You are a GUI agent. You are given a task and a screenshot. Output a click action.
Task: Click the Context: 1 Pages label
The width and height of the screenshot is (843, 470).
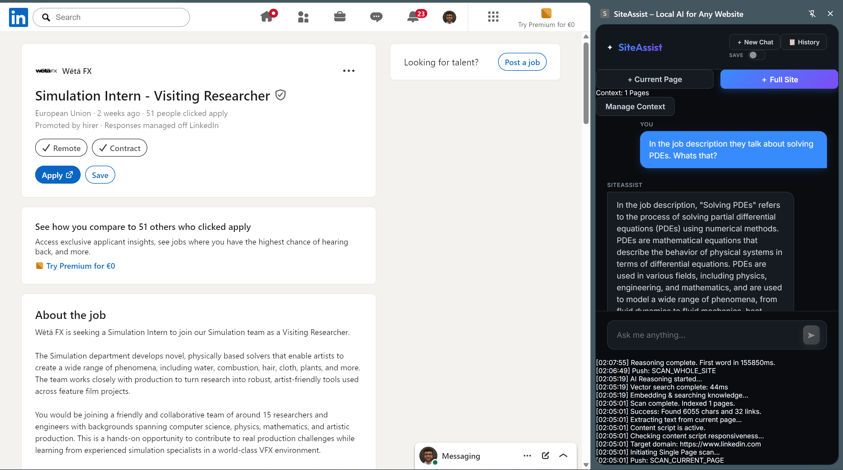tap(622, 93)
